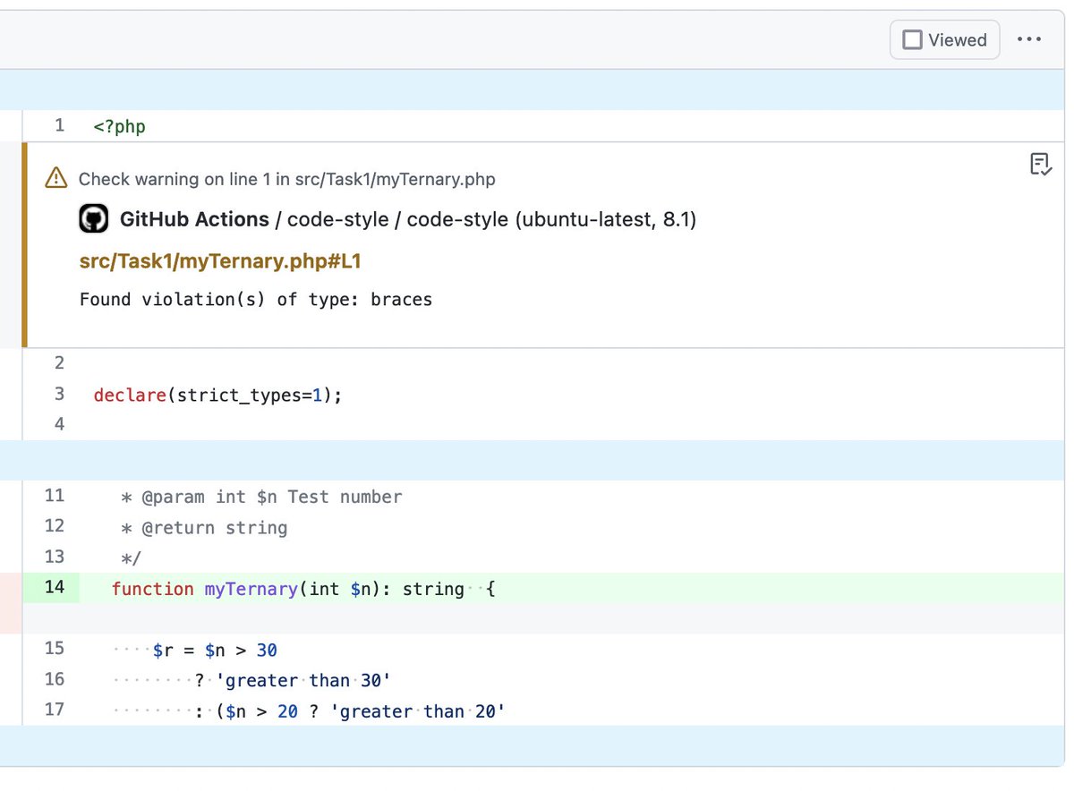The height and width of the screenshot is (791, 1074).
Task: Click the 'greater than 30' string
Action: [x=303, y=681]
